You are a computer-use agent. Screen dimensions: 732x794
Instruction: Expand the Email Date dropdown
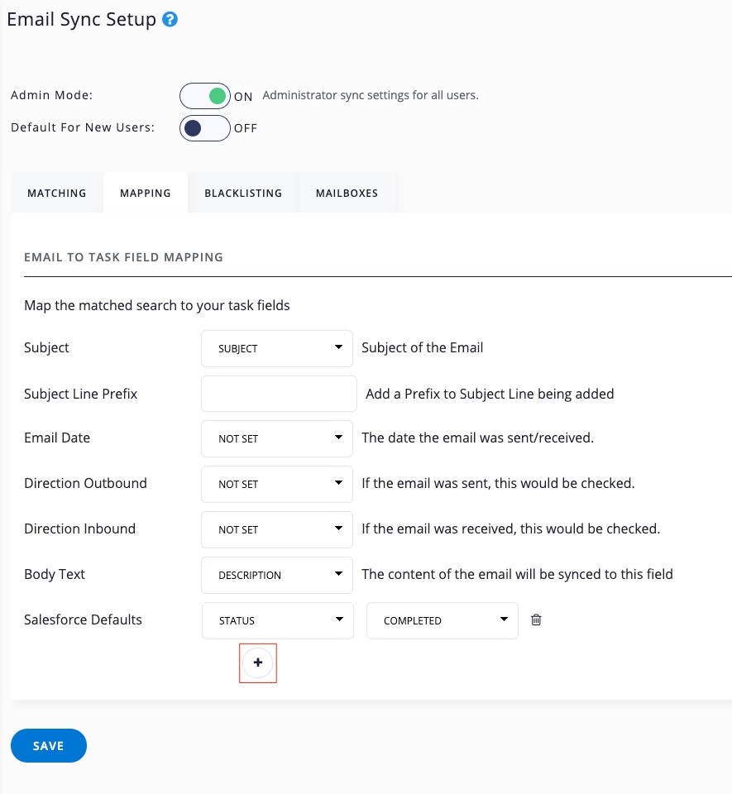click(277, 438)
